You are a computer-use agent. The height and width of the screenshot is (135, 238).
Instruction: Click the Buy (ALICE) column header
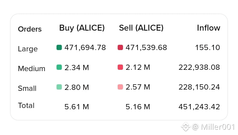(82, 28)
